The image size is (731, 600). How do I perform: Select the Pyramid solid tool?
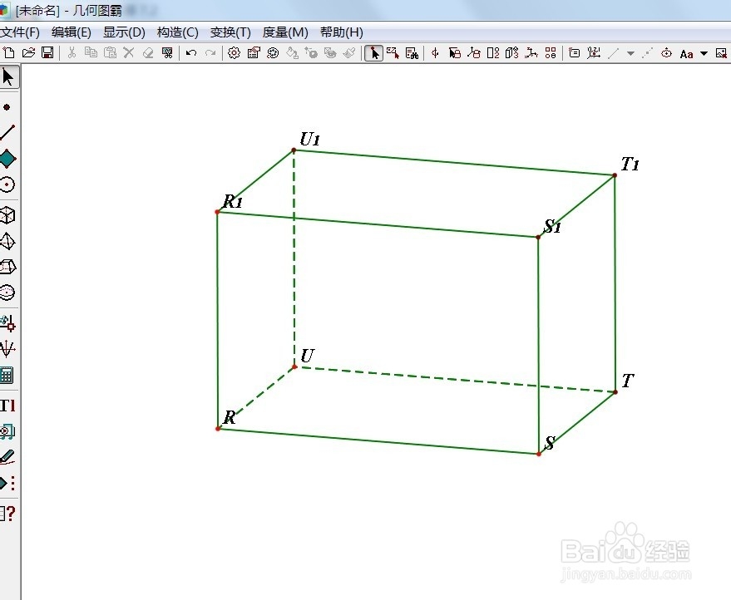tap(7, 241)
